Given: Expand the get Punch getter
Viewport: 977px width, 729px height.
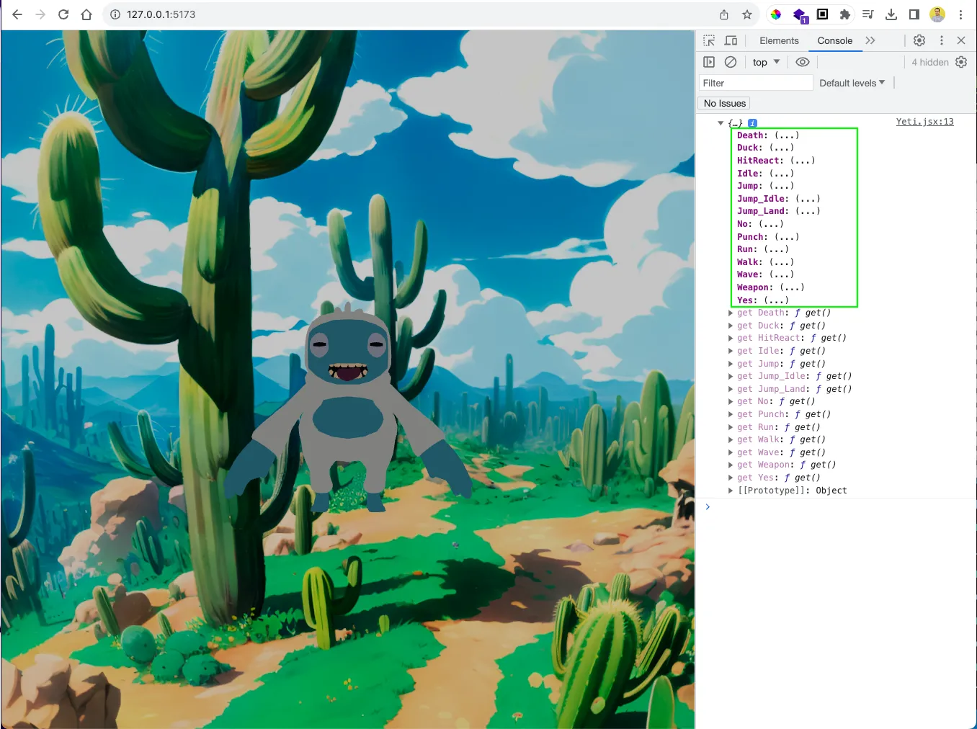Looking at the screenshot, I should [x=731, y=414].
